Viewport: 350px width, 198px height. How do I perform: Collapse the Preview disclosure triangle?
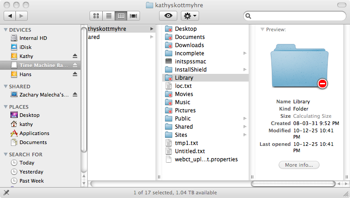point(263,29)
